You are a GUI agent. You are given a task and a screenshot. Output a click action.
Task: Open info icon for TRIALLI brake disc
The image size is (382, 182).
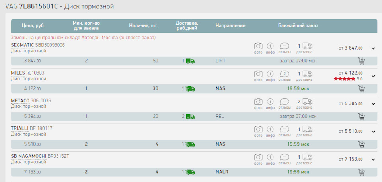pyautogui.click(x=270, y=129)
